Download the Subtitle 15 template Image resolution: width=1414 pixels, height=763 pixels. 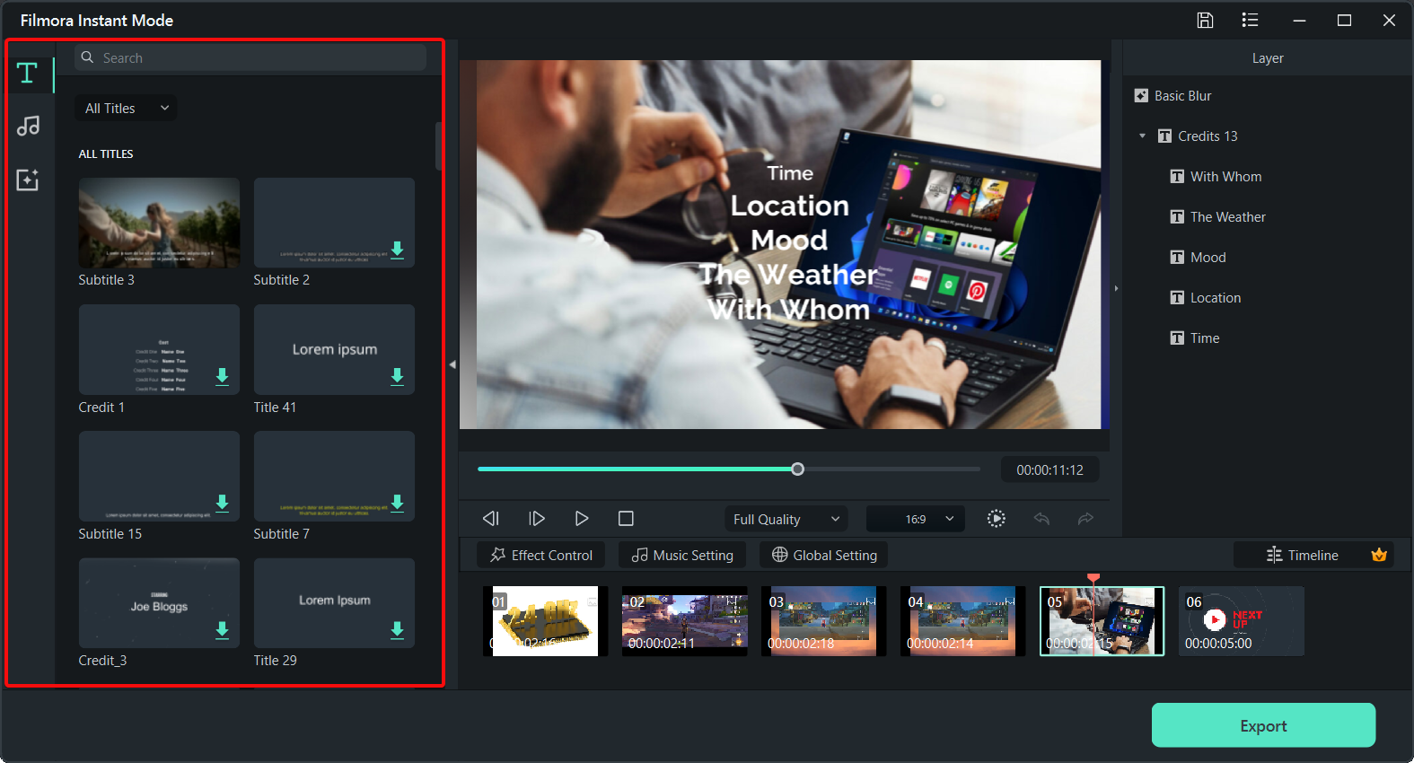222,503
